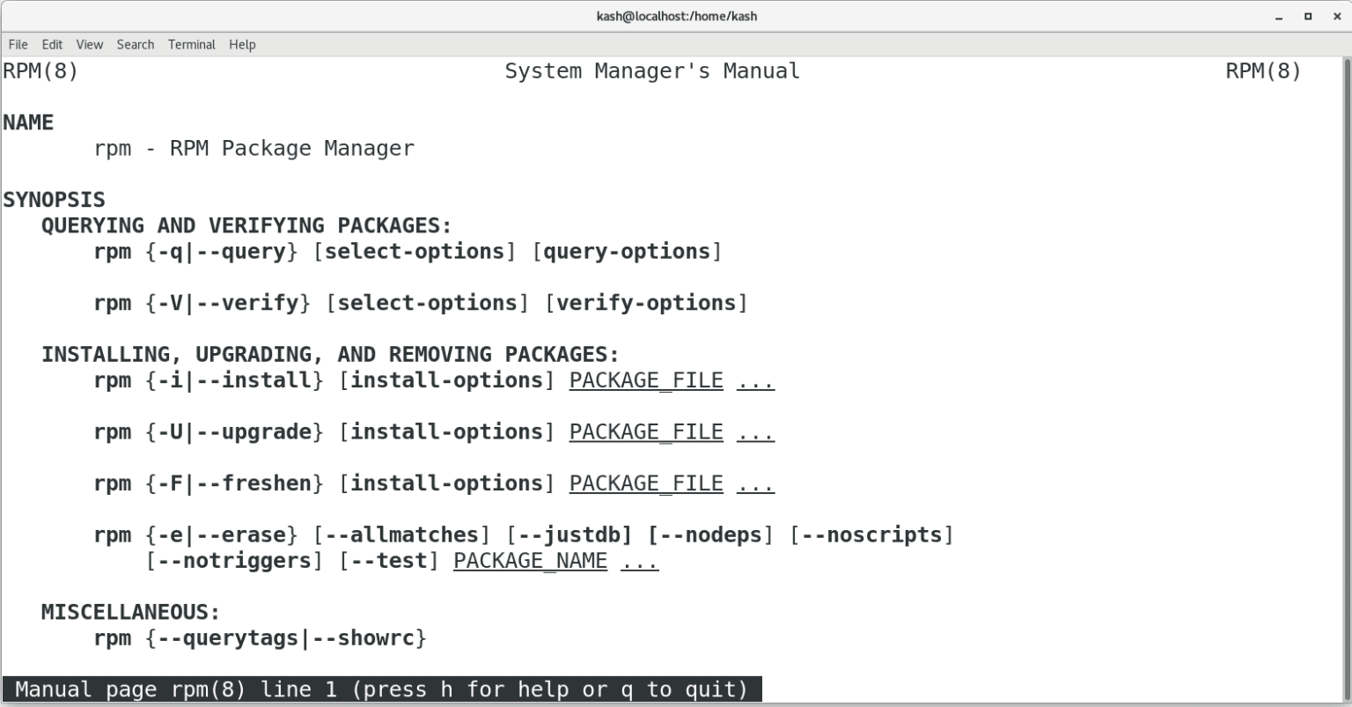Close the terminal window
This screenshot has height=707, width=1352.
[x=1335, y=16]
